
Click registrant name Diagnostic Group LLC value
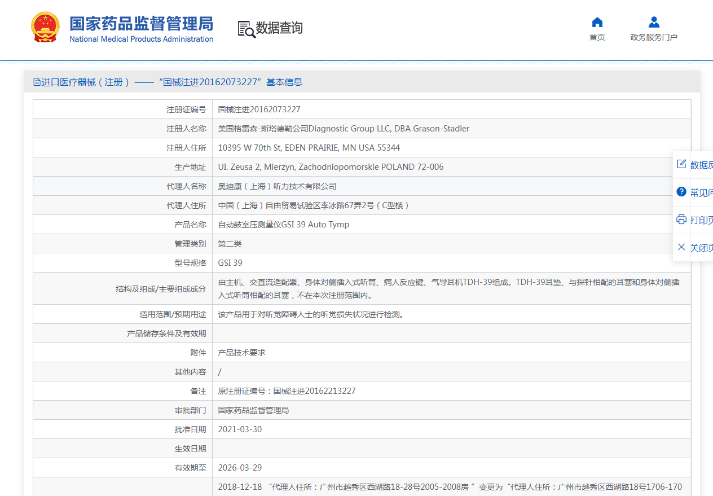[344, 129]
